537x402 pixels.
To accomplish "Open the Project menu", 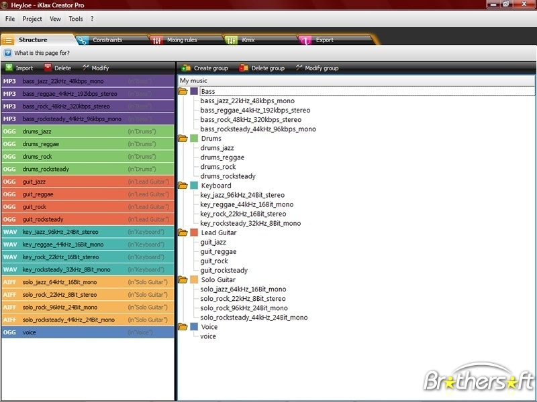I will point(32,19).
